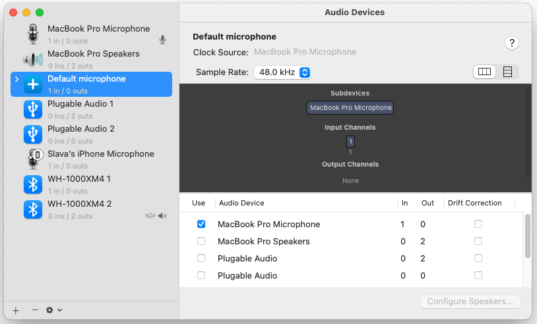Check Use for Plugable Audio with 0 outs
This screenshot has height=324, width=537.
tap(201, 275)
